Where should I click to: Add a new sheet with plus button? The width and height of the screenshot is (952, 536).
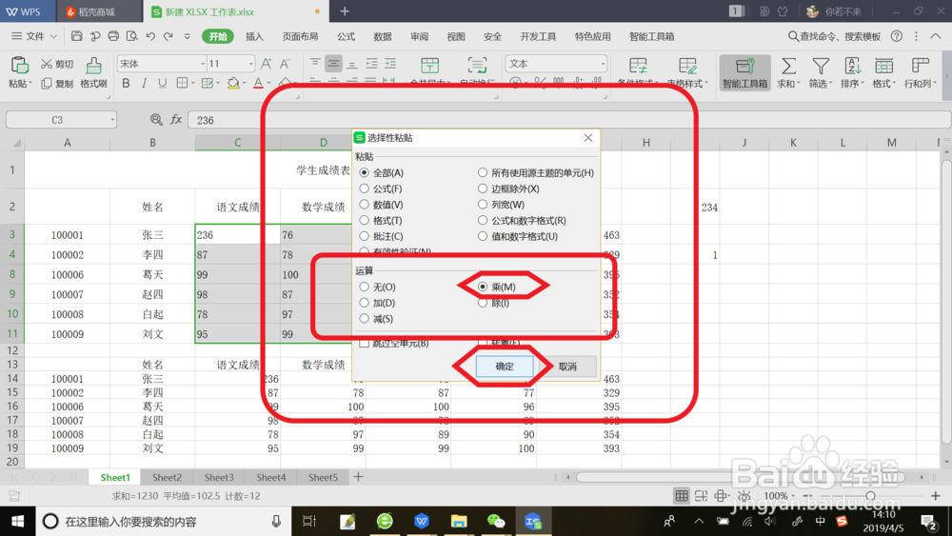[358, 477]
